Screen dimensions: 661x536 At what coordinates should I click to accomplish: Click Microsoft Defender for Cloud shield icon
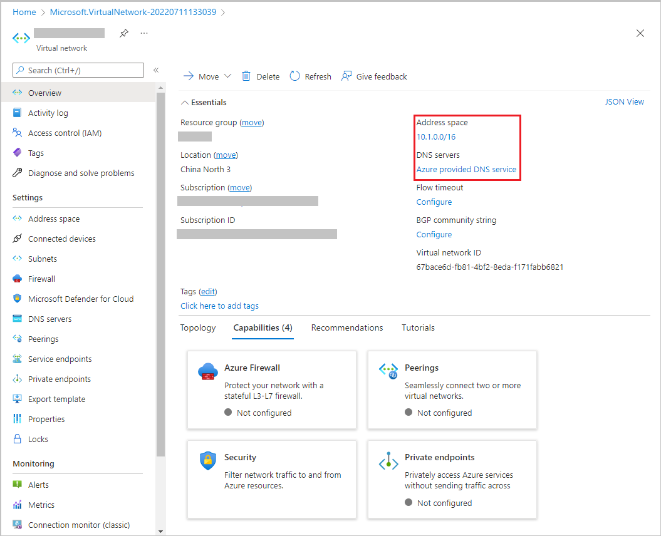pyautogui.click(x=18, y=298)
